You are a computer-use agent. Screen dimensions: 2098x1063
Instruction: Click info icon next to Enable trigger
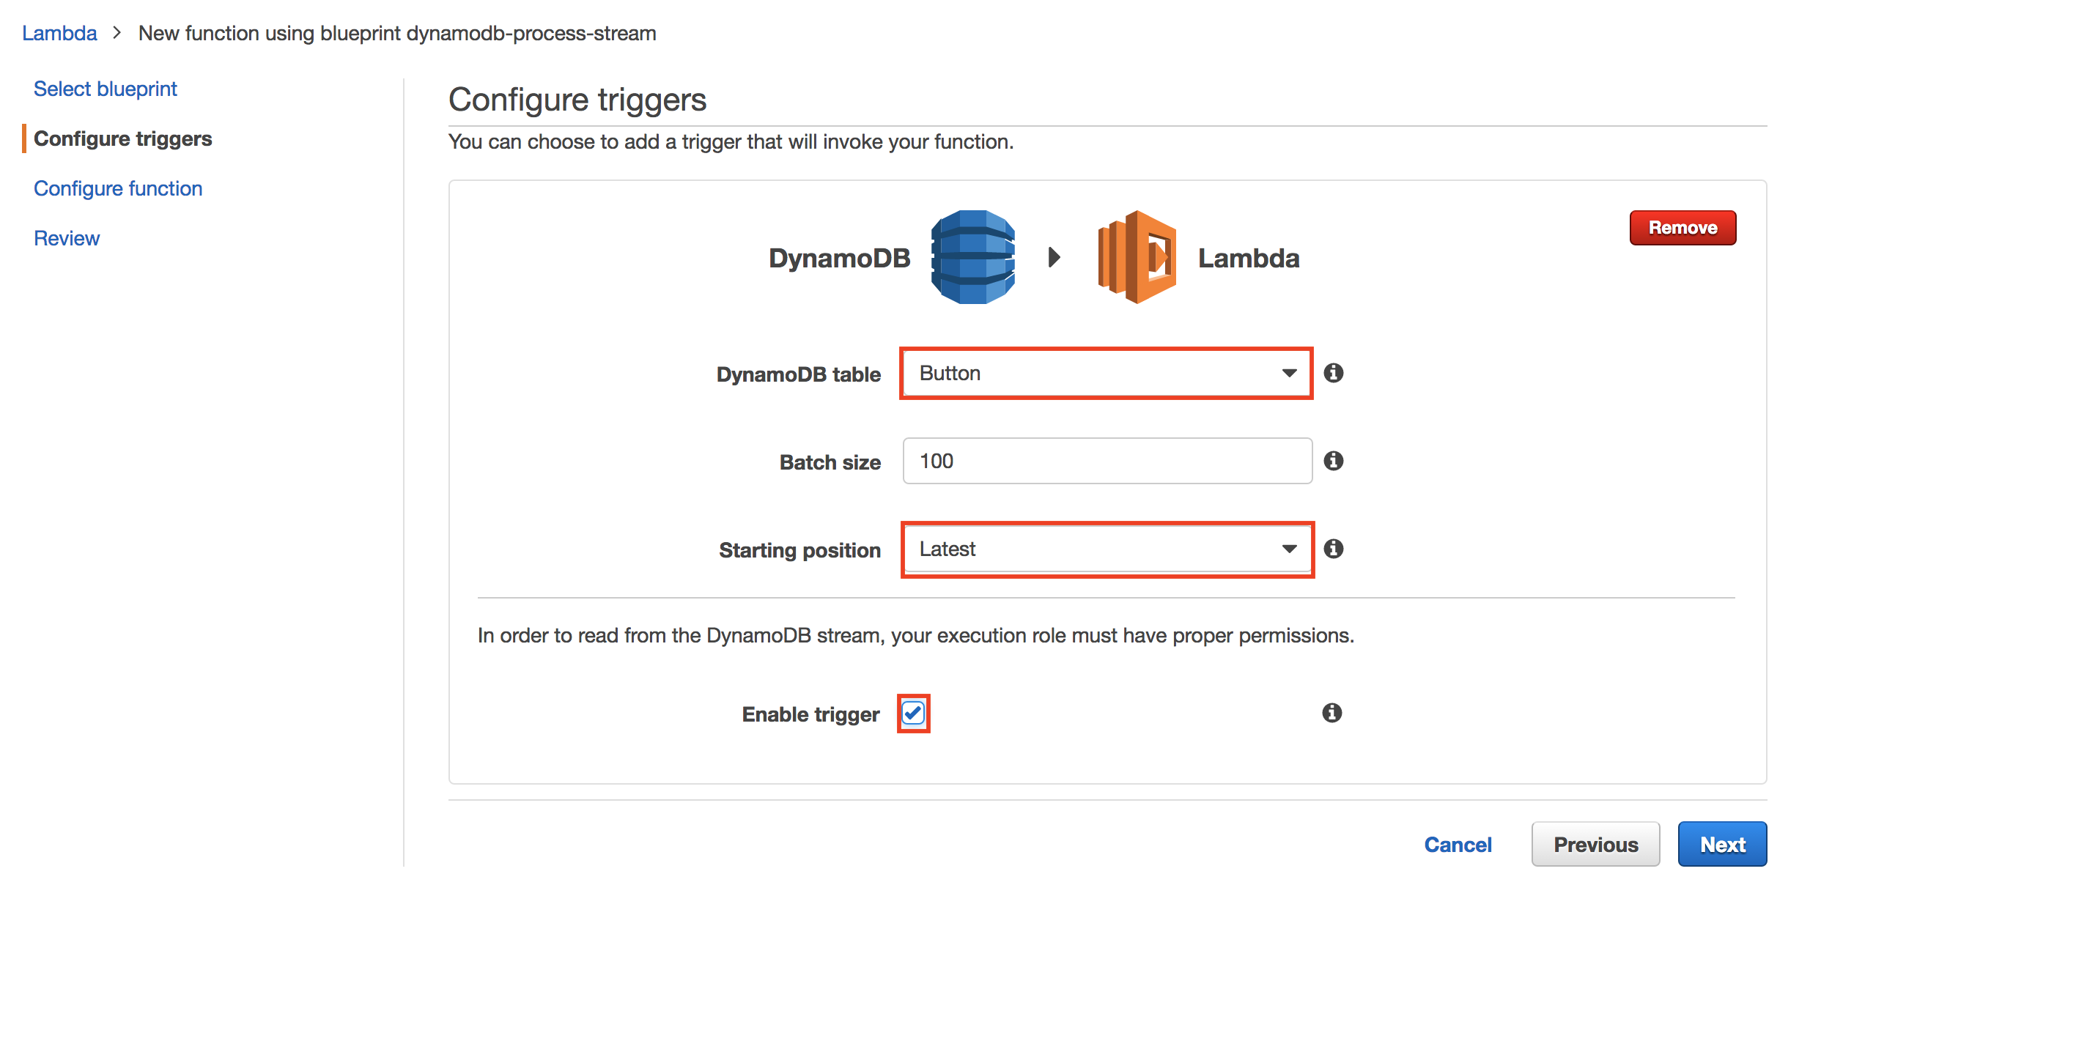coord(1331,713)
